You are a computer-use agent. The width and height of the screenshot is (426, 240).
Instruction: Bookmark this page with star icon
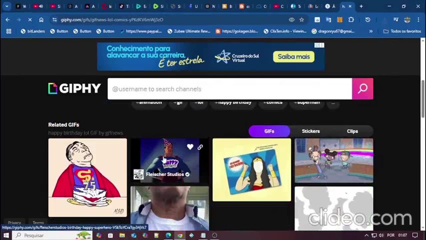(x=302, y=20)
